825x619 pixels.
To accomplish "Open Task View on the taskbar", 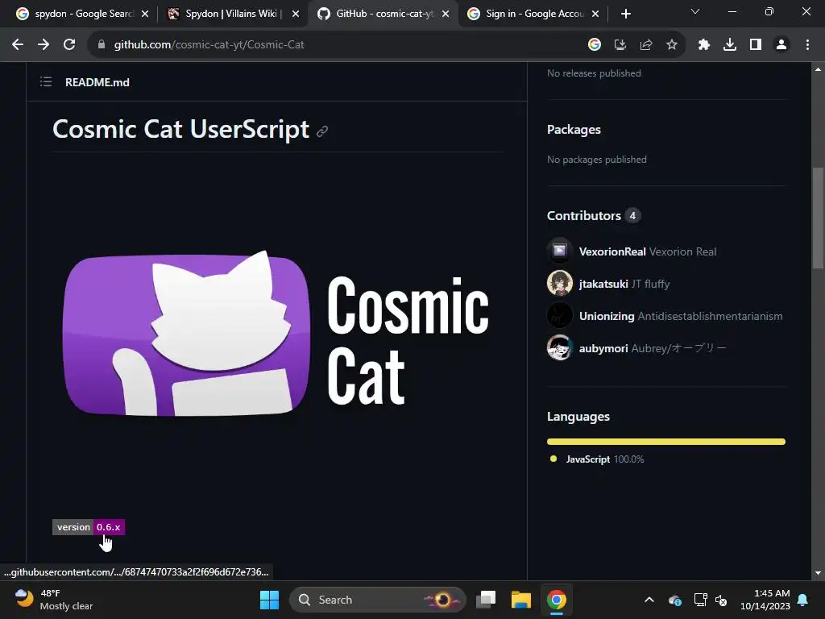I will 486,600.
